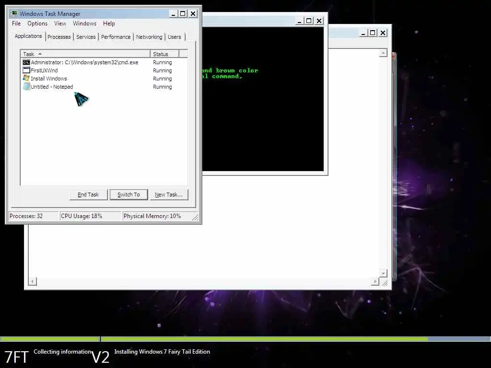Switch to the Services tab
Image resolution: width=491 pixels, height=368 pixels.
[86, 37]
